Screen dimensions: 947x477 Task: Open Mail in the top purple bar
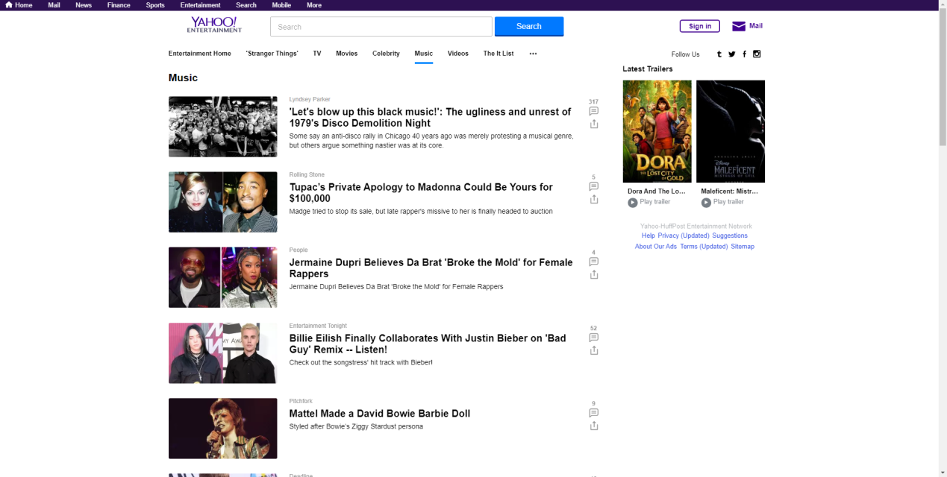54,5
